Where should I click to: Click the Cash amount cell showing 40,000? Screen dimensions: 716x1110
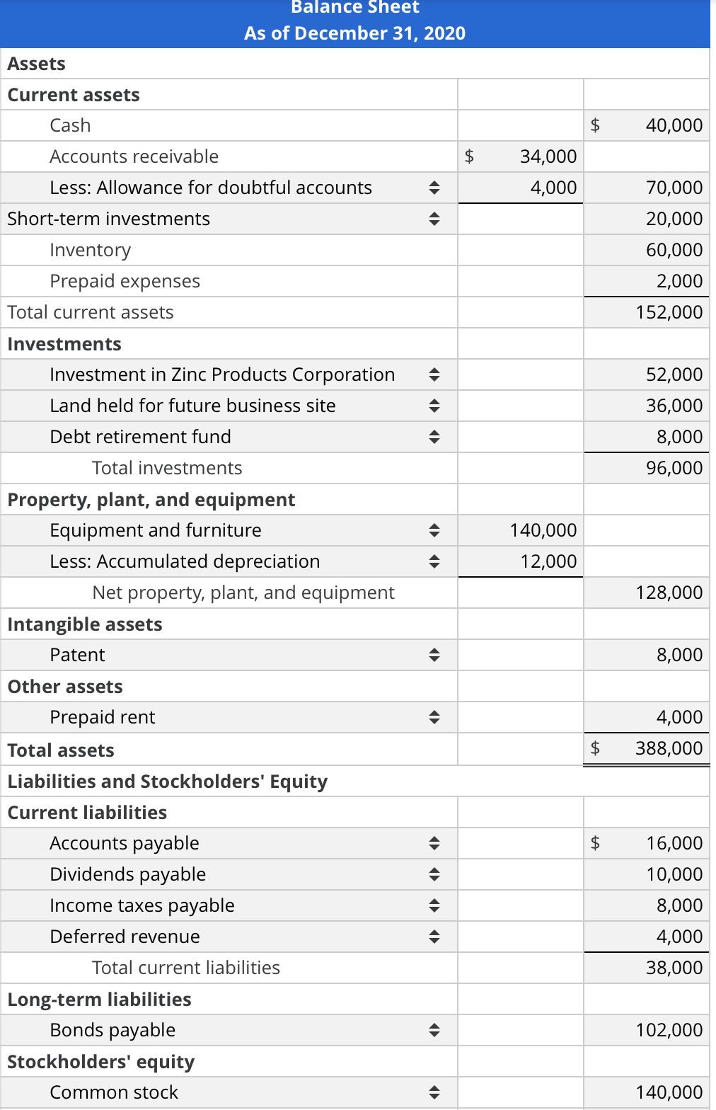point(645,125)
